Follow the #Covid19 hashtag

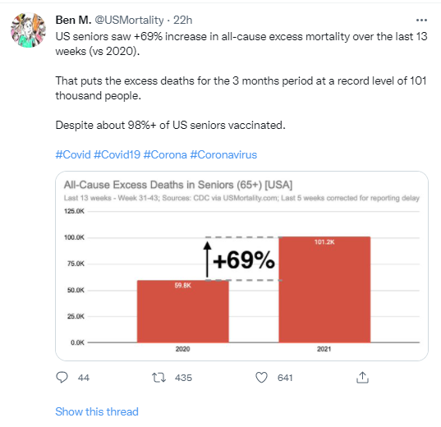point(117,154)
